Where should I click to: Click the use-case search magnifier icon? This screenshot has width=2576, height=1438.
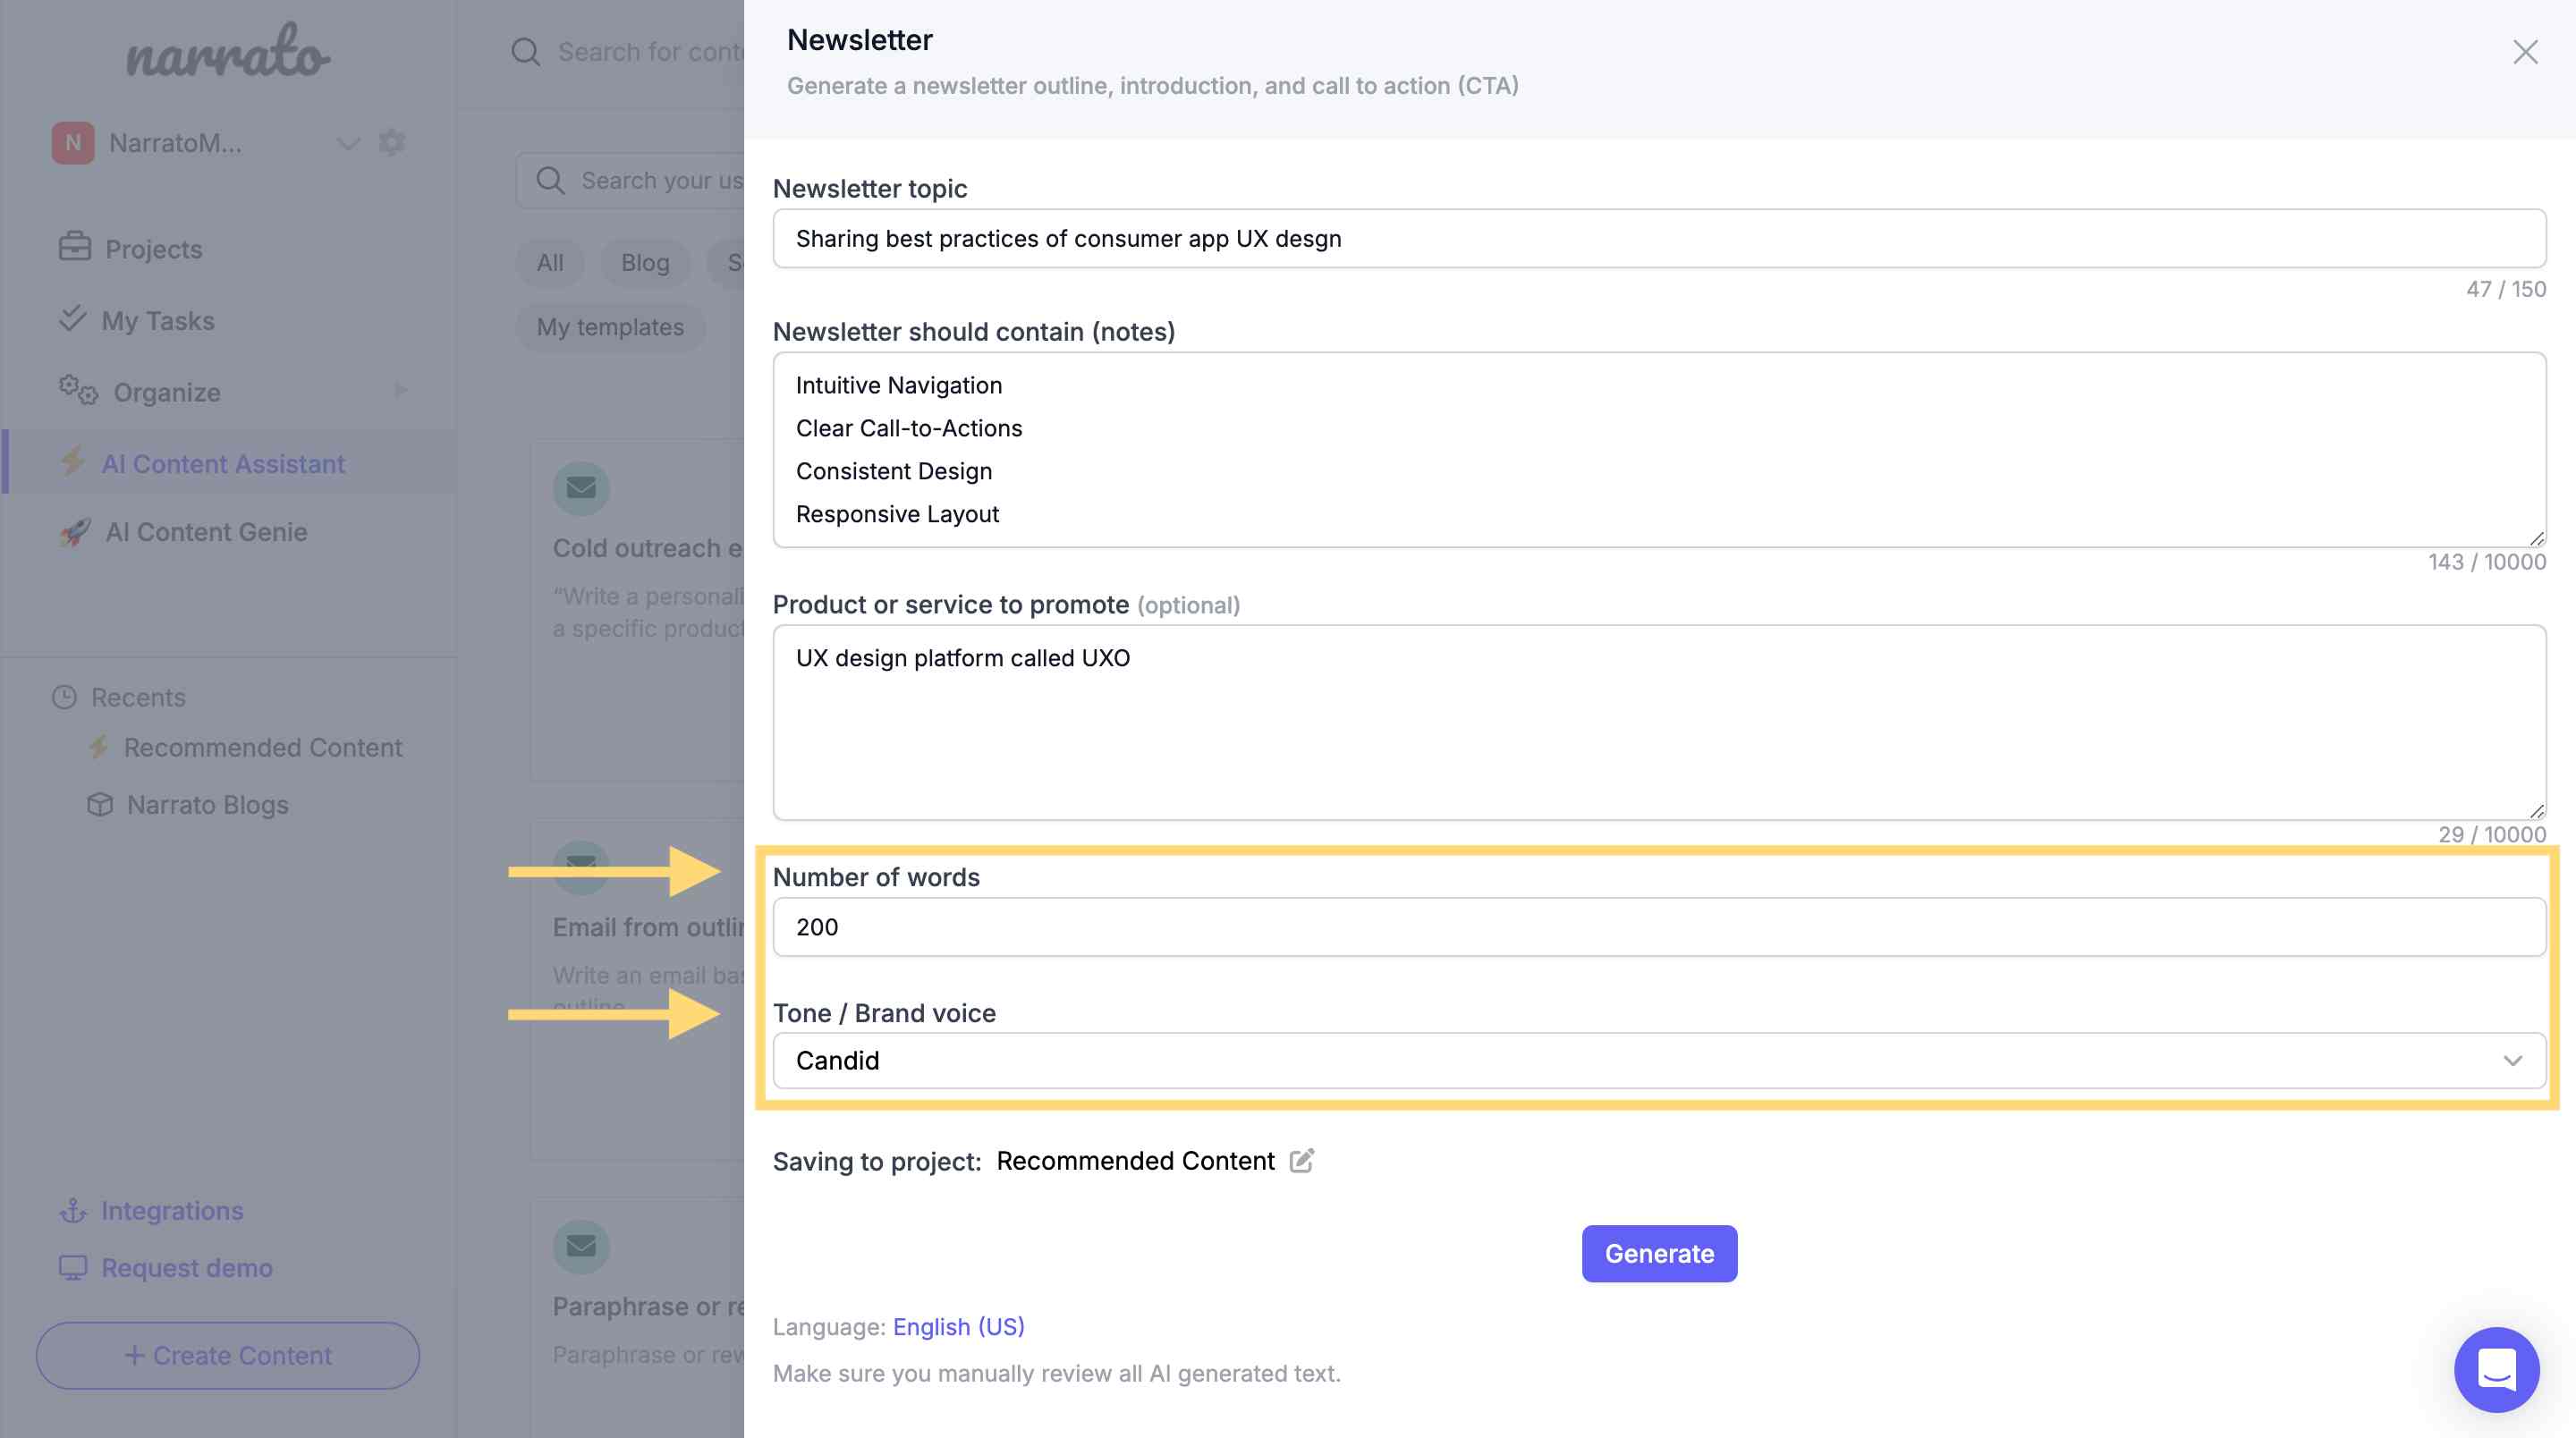(550, 181)
